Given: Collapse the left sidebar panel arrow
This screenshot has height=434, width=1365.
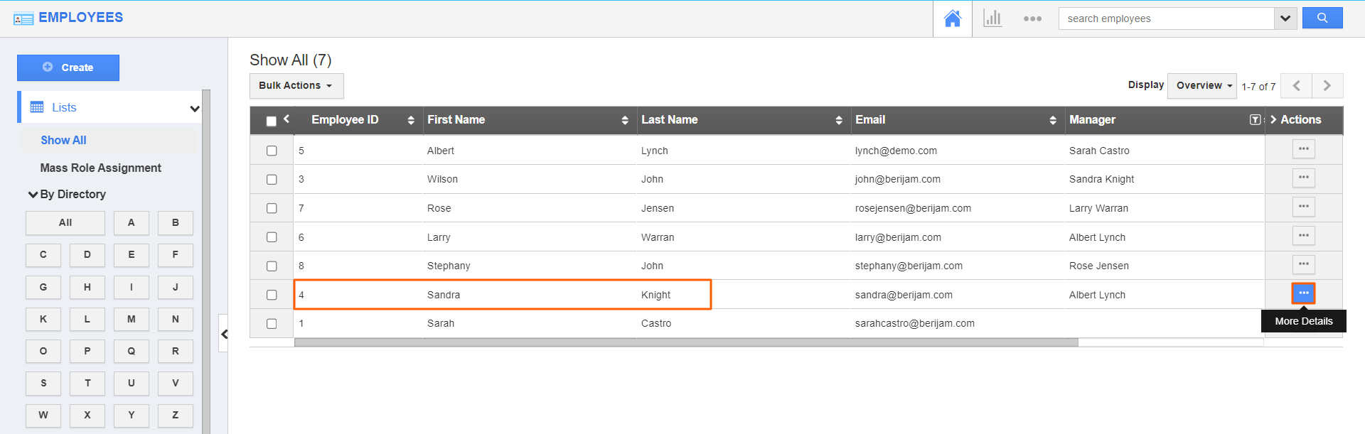Looking at the screenshot, I should pyautogui.click(x=224, y=334).
